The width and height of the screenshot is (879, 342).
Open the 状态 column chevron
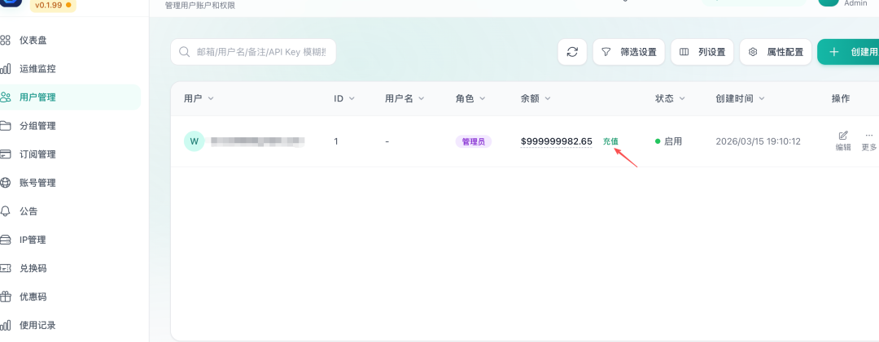[x=682, y=98]
